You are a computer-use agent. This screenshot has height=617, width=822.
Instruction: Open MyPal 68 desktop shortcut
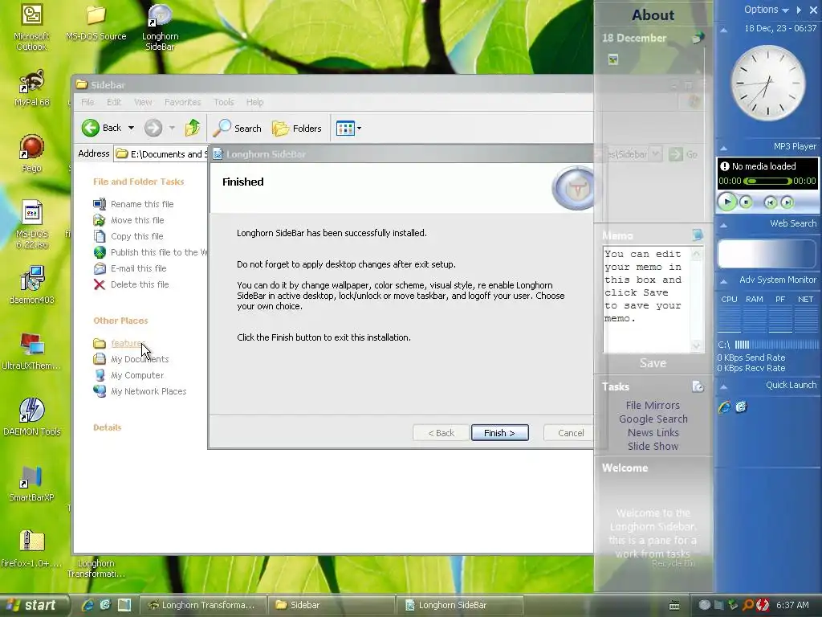pyautogui.click(x=31, y=88)
